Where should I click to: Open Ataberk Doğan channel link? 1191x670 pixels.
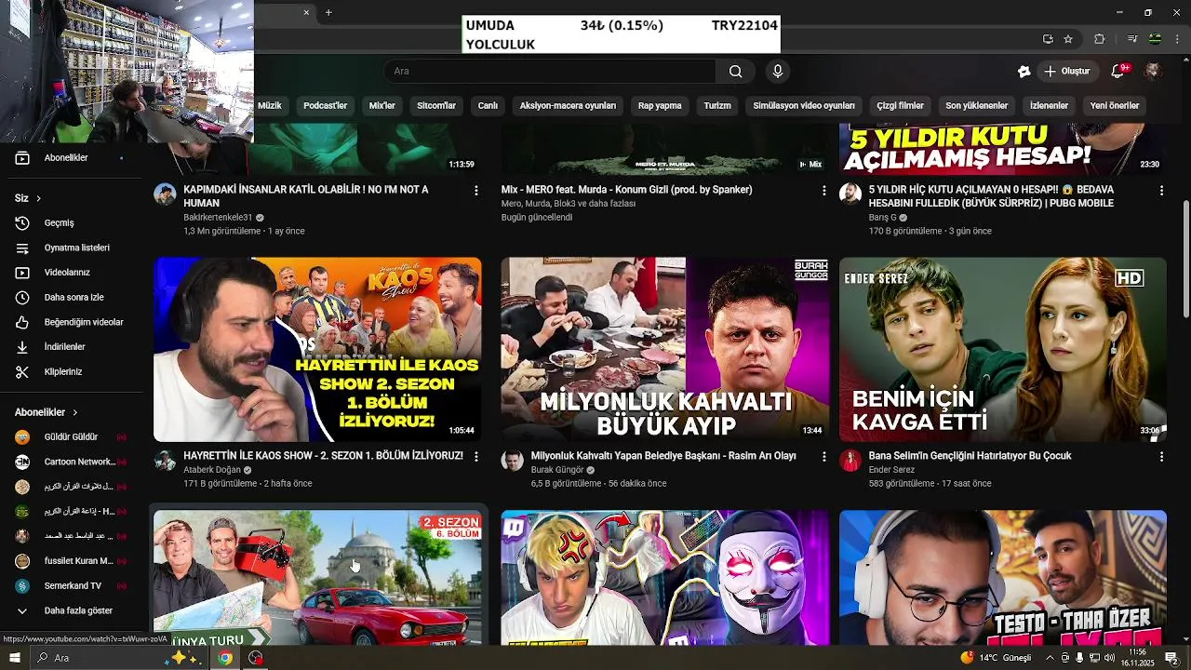point(212,470)
